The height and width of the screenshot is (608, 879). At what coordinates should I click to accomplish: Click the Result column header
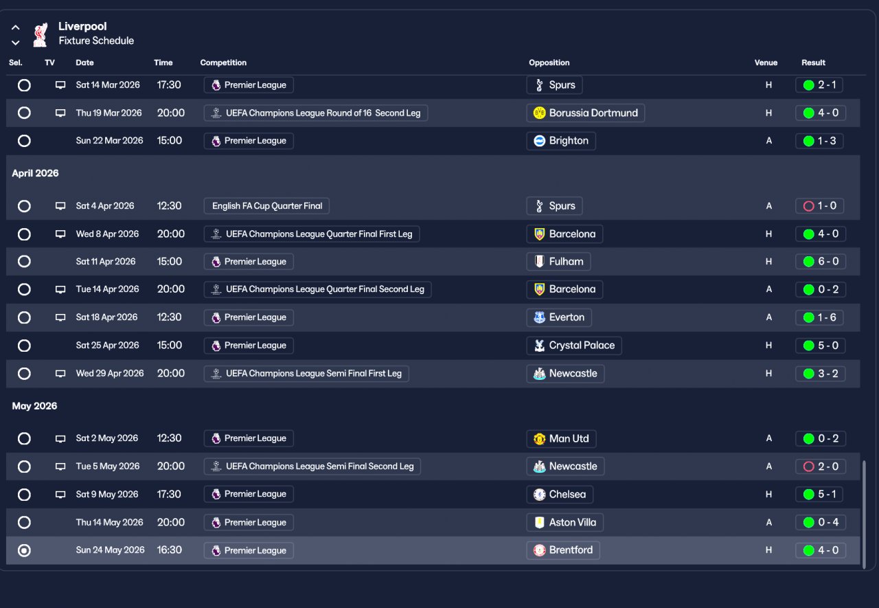click(814, 63)
